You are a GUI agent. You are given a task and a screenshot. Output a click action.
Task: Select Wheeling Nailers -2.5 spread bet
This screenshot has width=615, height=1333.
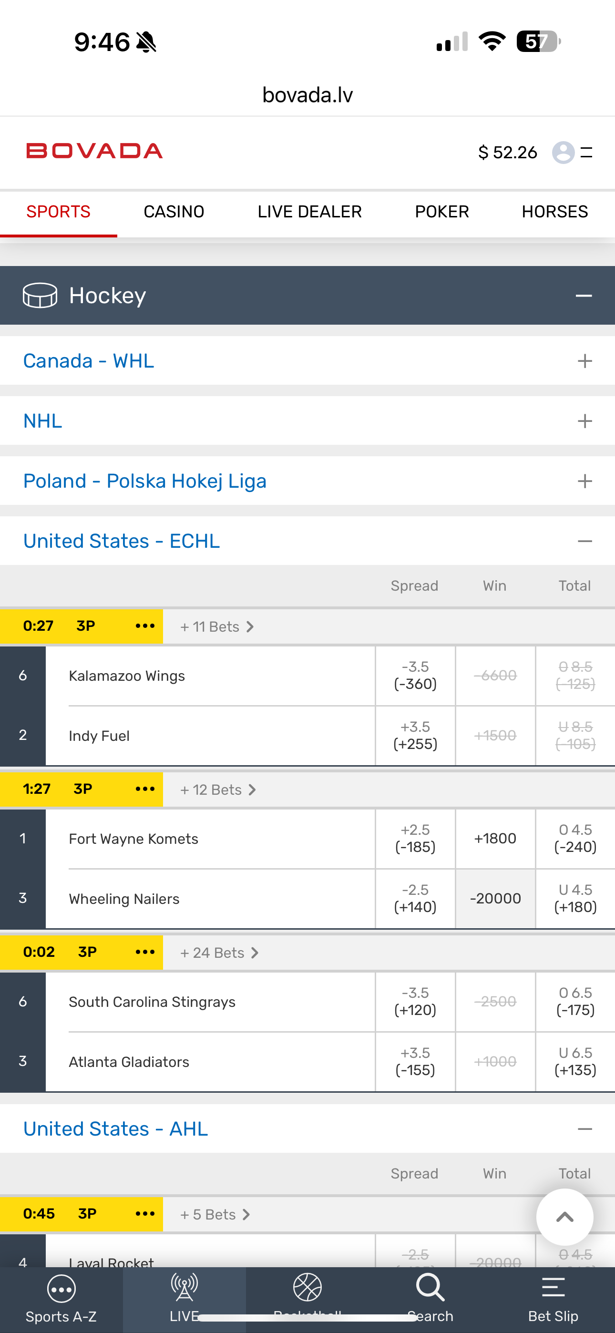(415, 898)
